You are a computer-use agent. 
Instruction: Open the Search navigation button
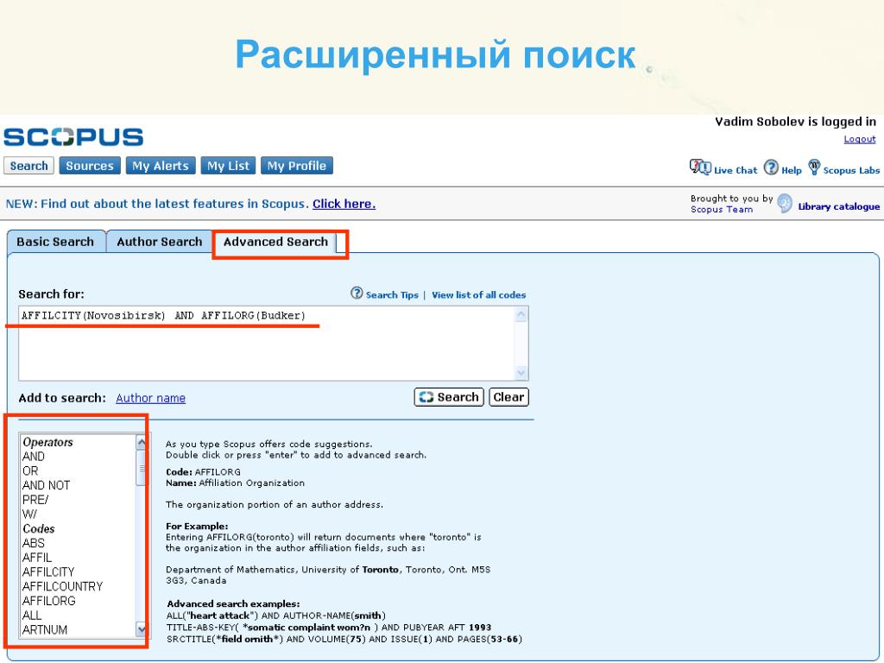click(x=28, y=166)
